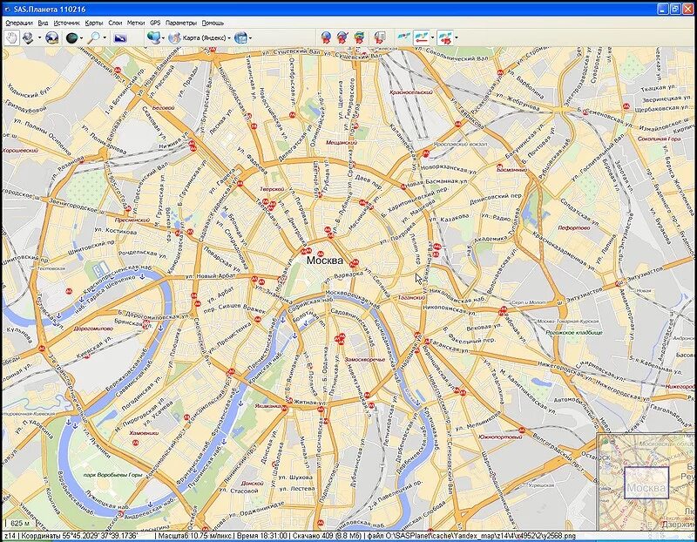The height and width of the screenshot is (542, 697).
Task: Click the z14 zoom level in status bar
Action: pyautogui.click(x=10, y=536)
